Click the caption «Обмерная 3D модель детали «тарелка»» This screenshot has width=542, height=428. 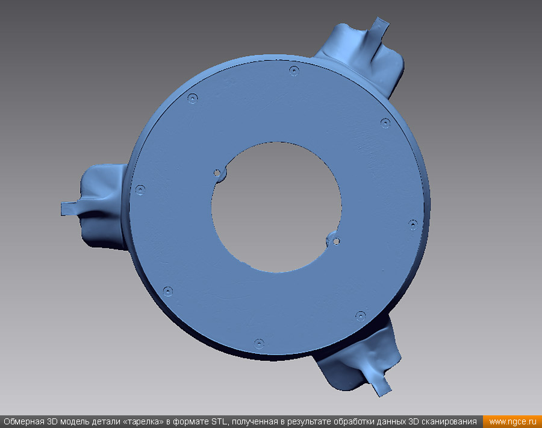coord(83,422)
